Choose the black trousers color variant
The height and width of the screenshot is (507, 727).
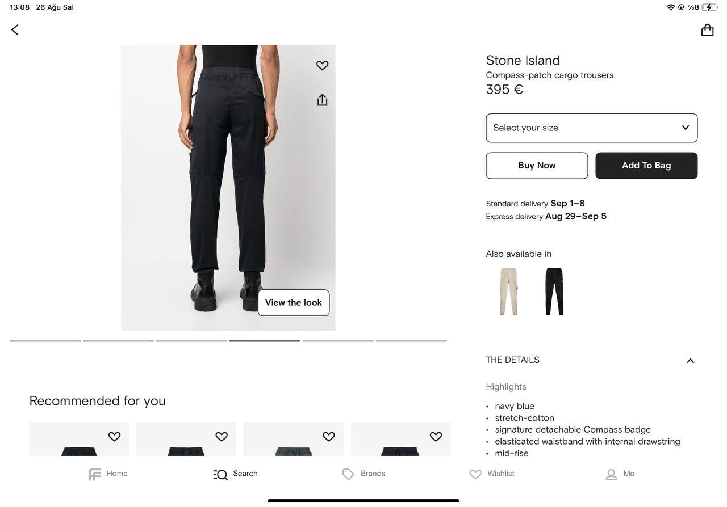554,291
